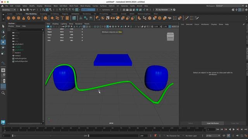Viewport: 248px width, 139px height.
Task: Click the Mirror shelf icon
Action: [113, 18]
